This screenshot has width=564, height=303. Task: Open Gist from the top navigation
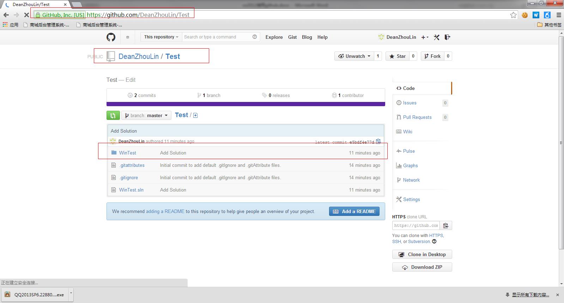[292, 37]
